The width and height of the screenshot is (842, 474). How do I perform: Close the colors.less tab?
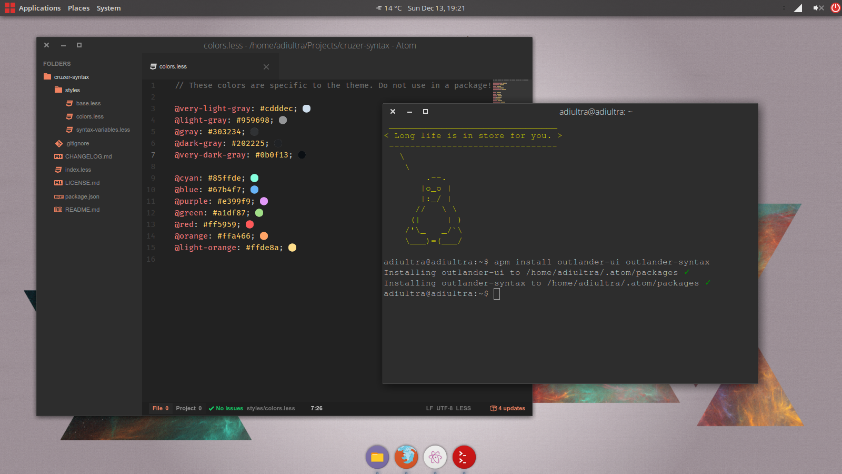point(266,67)
